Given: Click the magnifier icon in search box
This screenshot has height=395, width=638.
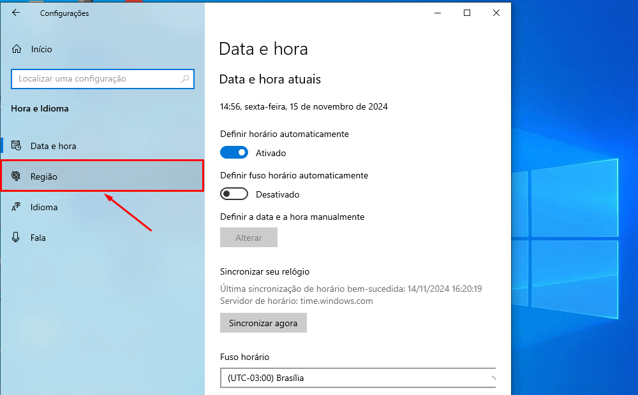Looking at the screenshot, I should [185, 79].
